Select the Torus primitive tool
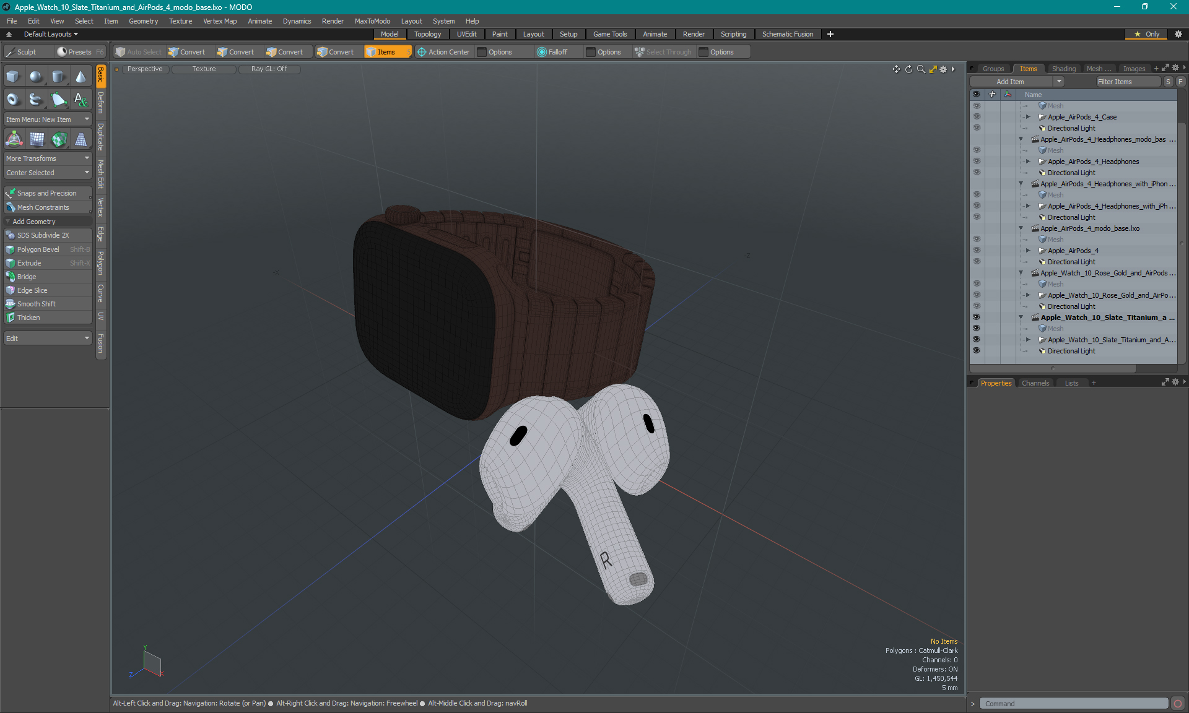 coord(14,99)
